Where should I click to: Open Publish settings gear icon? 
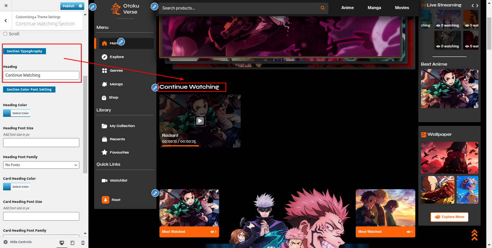pyautogui.click(x=80, y=6)
